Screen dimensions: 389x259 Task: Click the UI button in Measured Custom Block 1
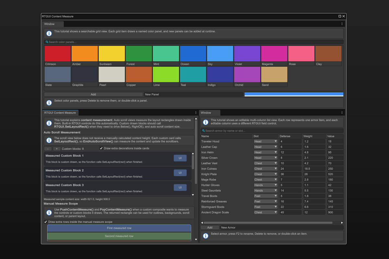[180, 158]
